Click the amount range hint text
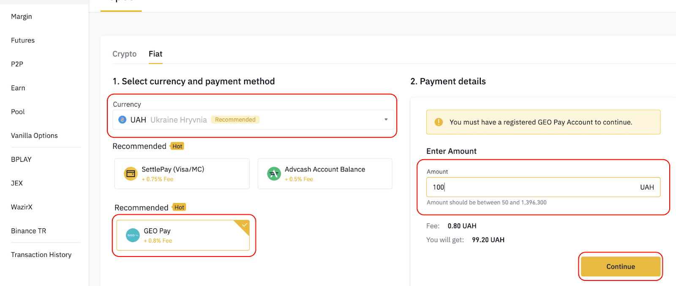 (x=487, y=203)
